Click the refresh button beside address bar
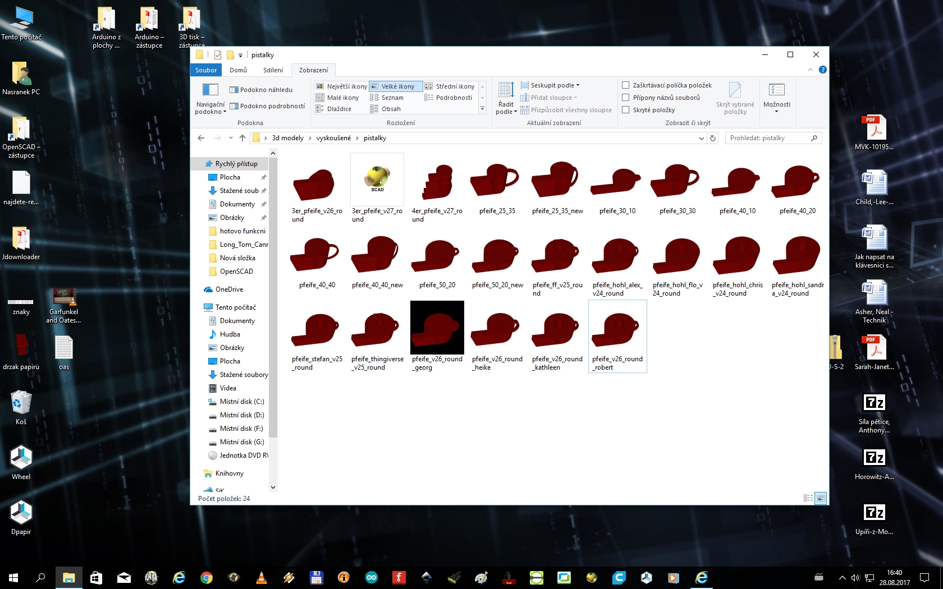The image size is (943, 589). click(x=713, y=138)
